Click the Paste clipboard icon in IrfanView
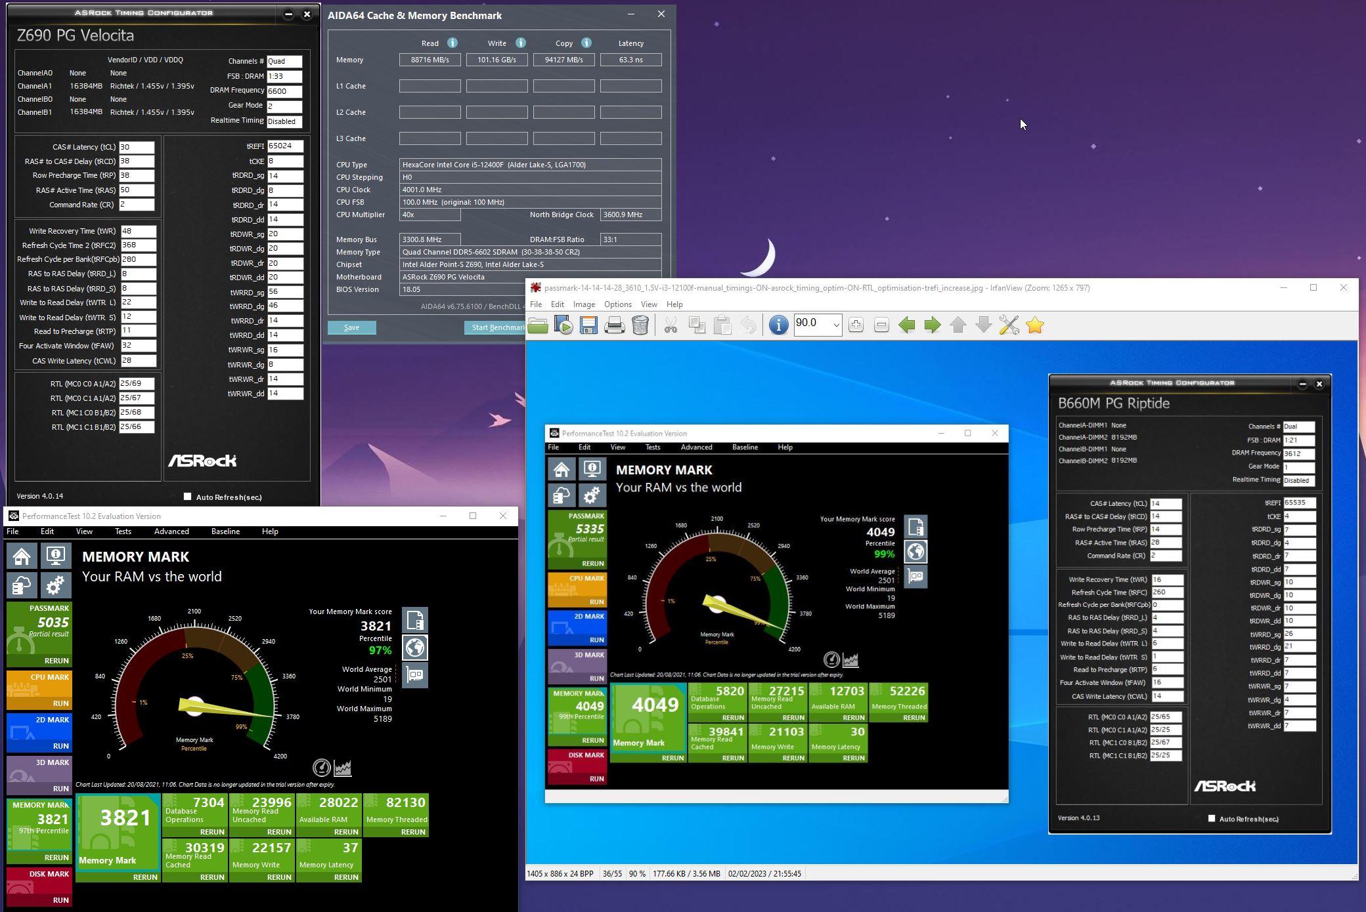Image resolution: width=1366 pixels, height=912 pixels. 722,325
